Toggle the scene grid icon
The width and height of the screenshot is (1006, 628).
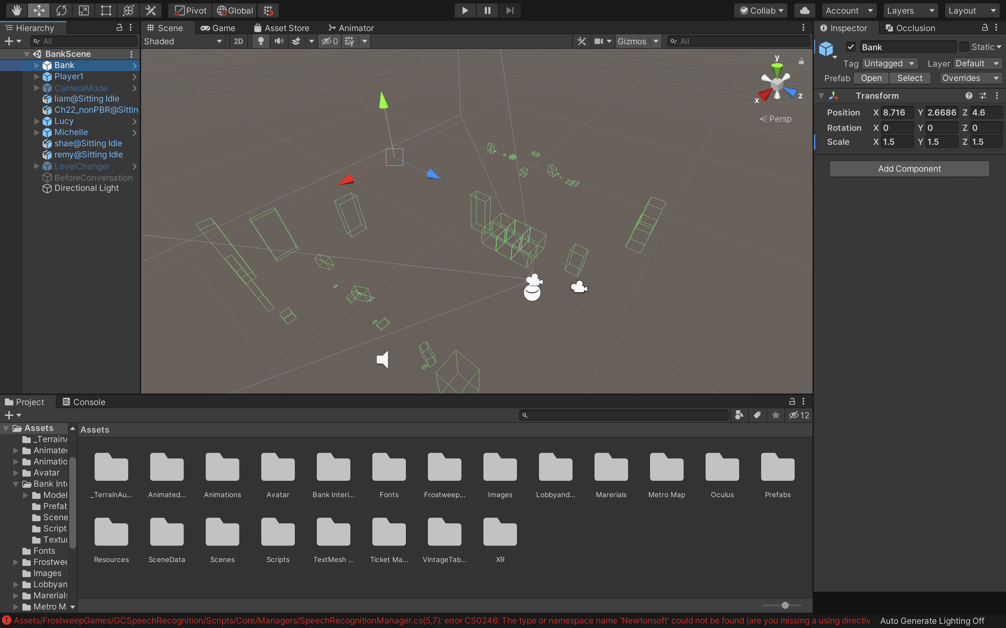point(350,41)
